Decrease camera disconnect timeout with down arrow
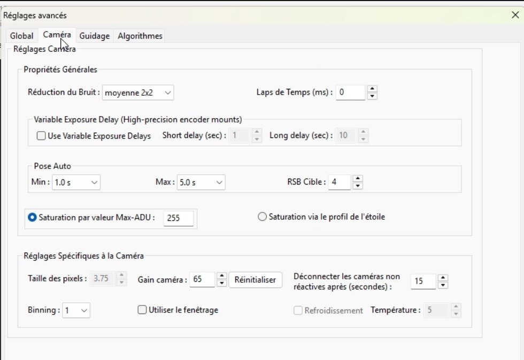The width and height of the screenshot is (524, 360). [x=443, y=284]
